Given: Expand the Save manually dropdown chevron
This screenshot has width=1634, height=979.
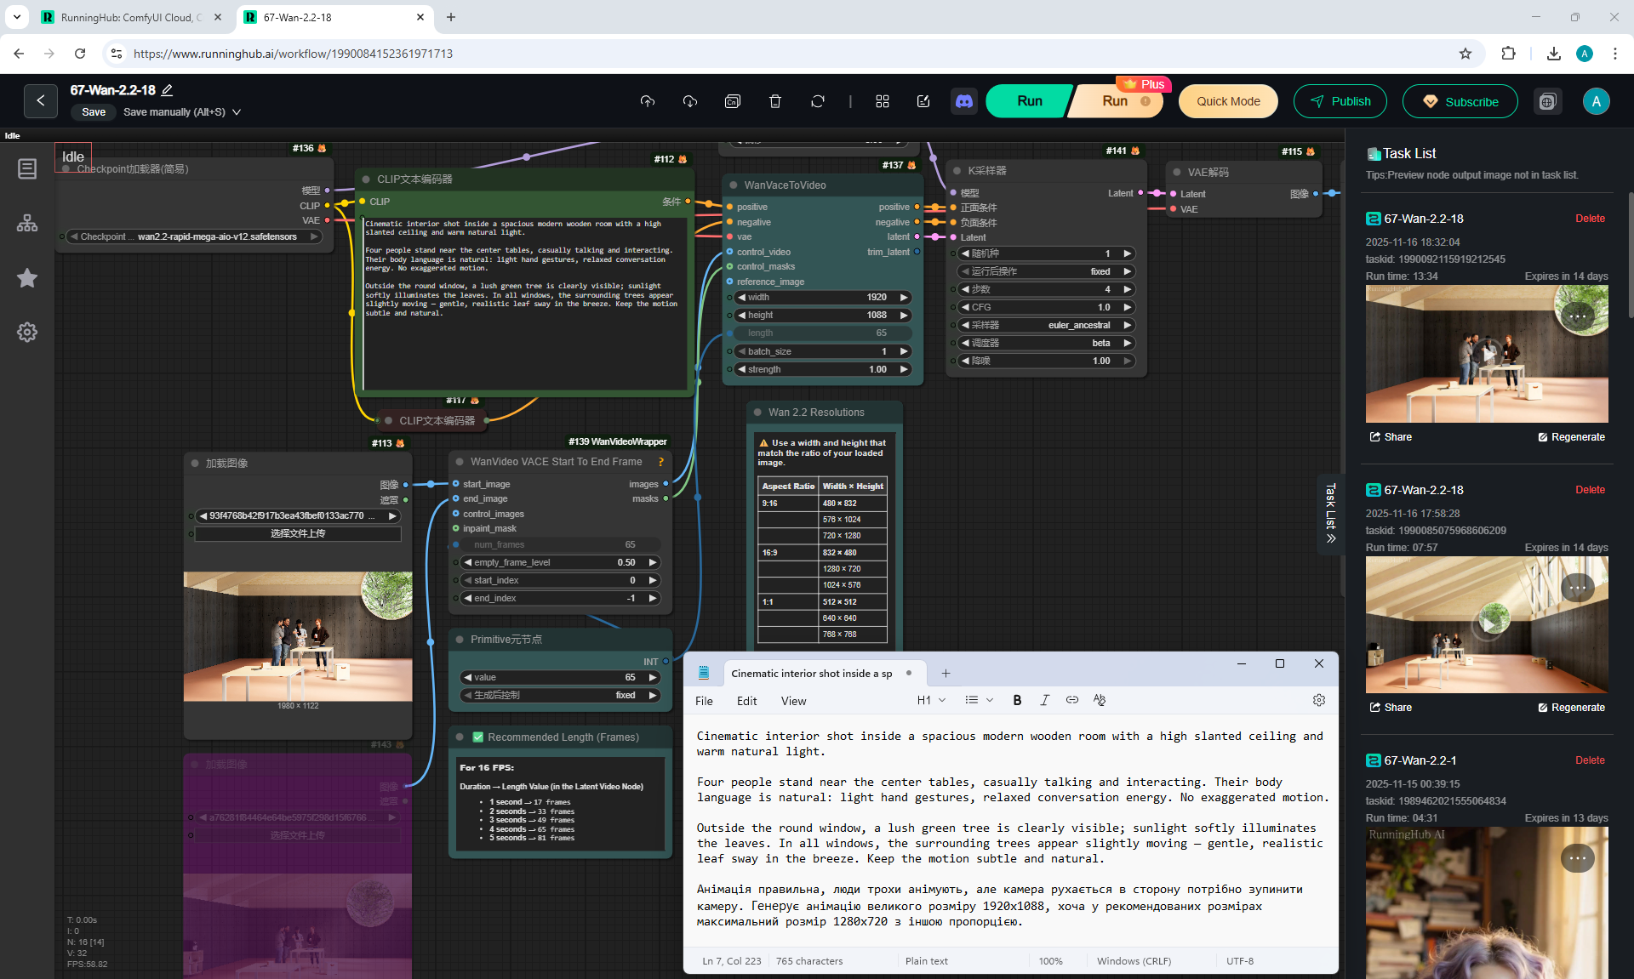Looking at the screenshot, I should click(x=237, y=112).
